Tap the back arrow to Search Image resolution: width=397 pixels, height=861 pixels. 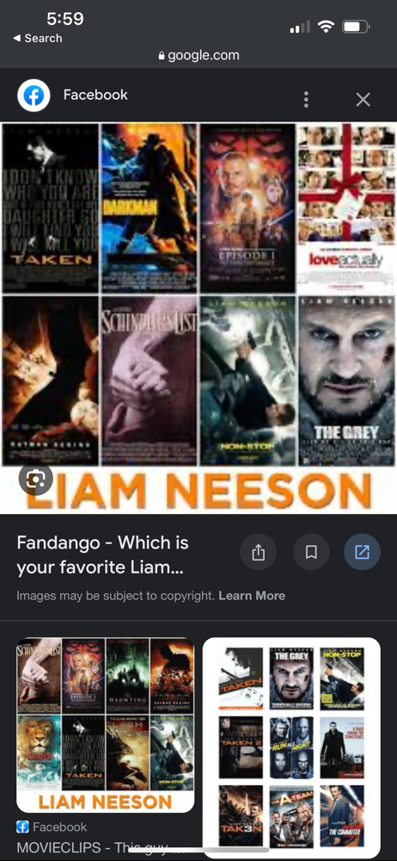pos(37,39)
